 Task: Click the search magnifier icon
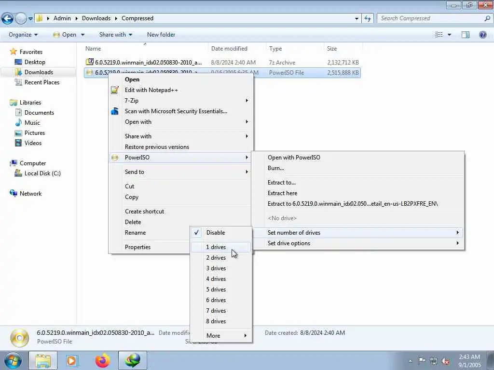(487, 18)
